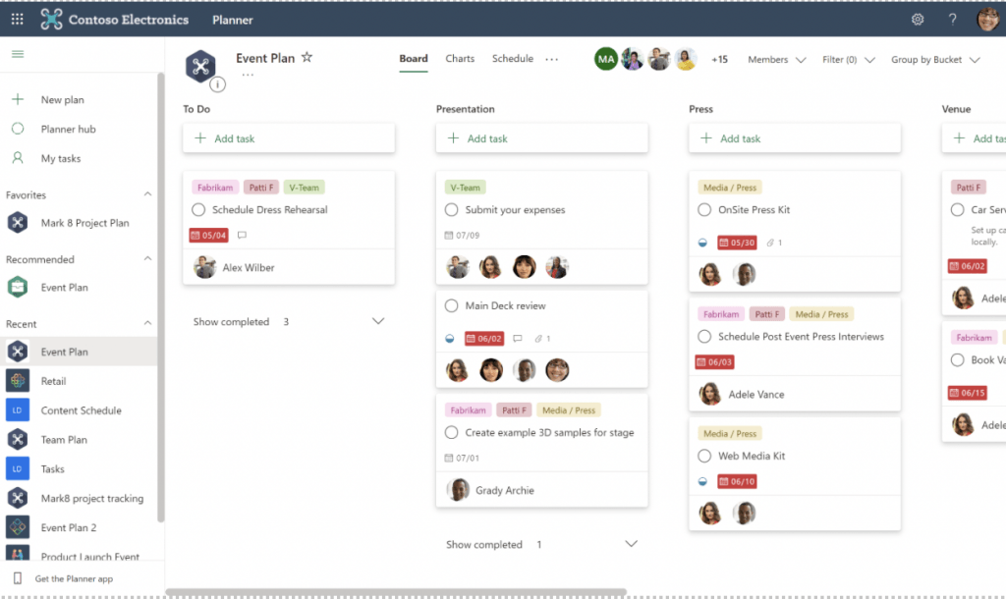
Task: Click in-progress icon on Main Deck review
Action: tap(450, 339)
